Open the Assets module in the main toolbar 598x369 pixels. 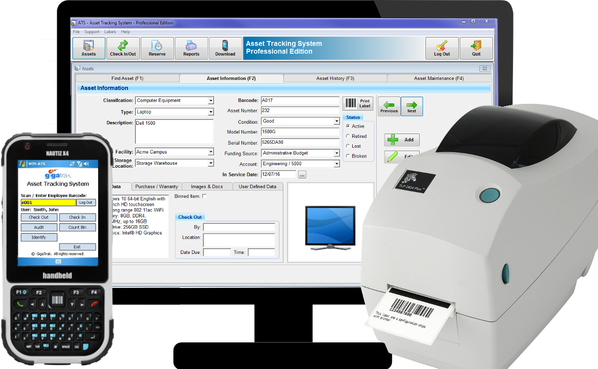pyautogui.click(x=88, y=48)
